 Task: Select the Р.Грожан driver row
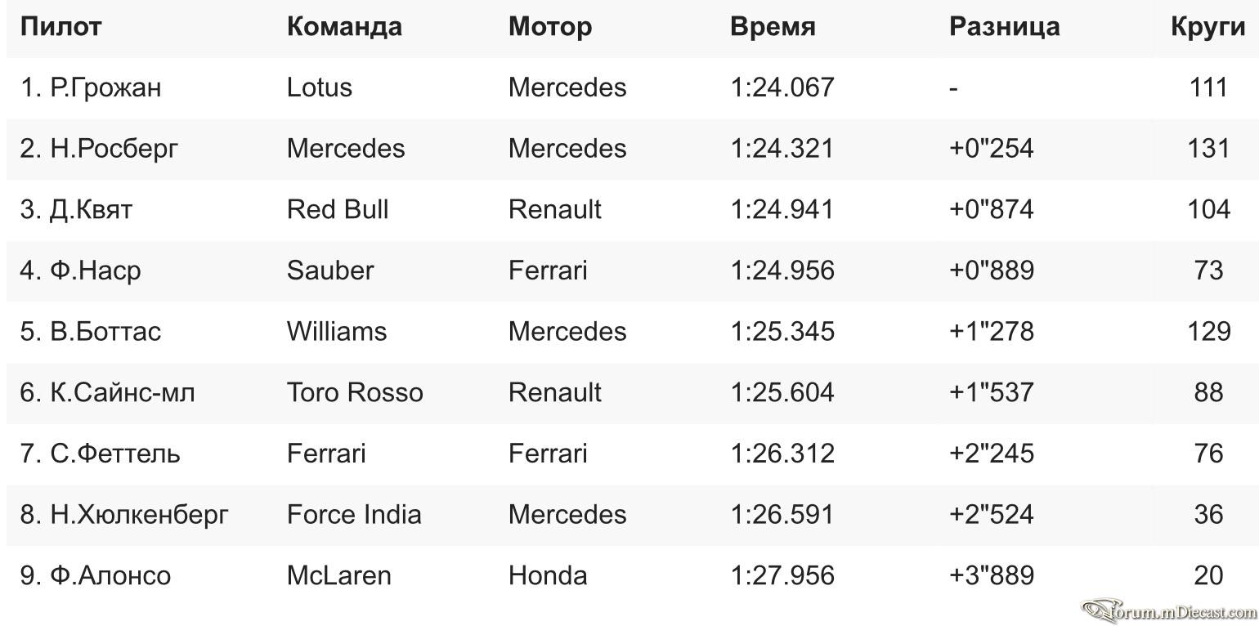[629, 87]
